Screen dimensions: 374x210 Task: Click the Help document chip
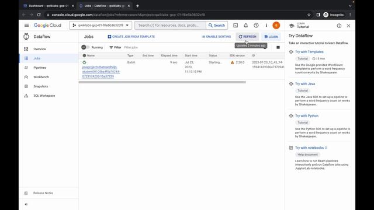pyautogui.click(x=307, y=155)
